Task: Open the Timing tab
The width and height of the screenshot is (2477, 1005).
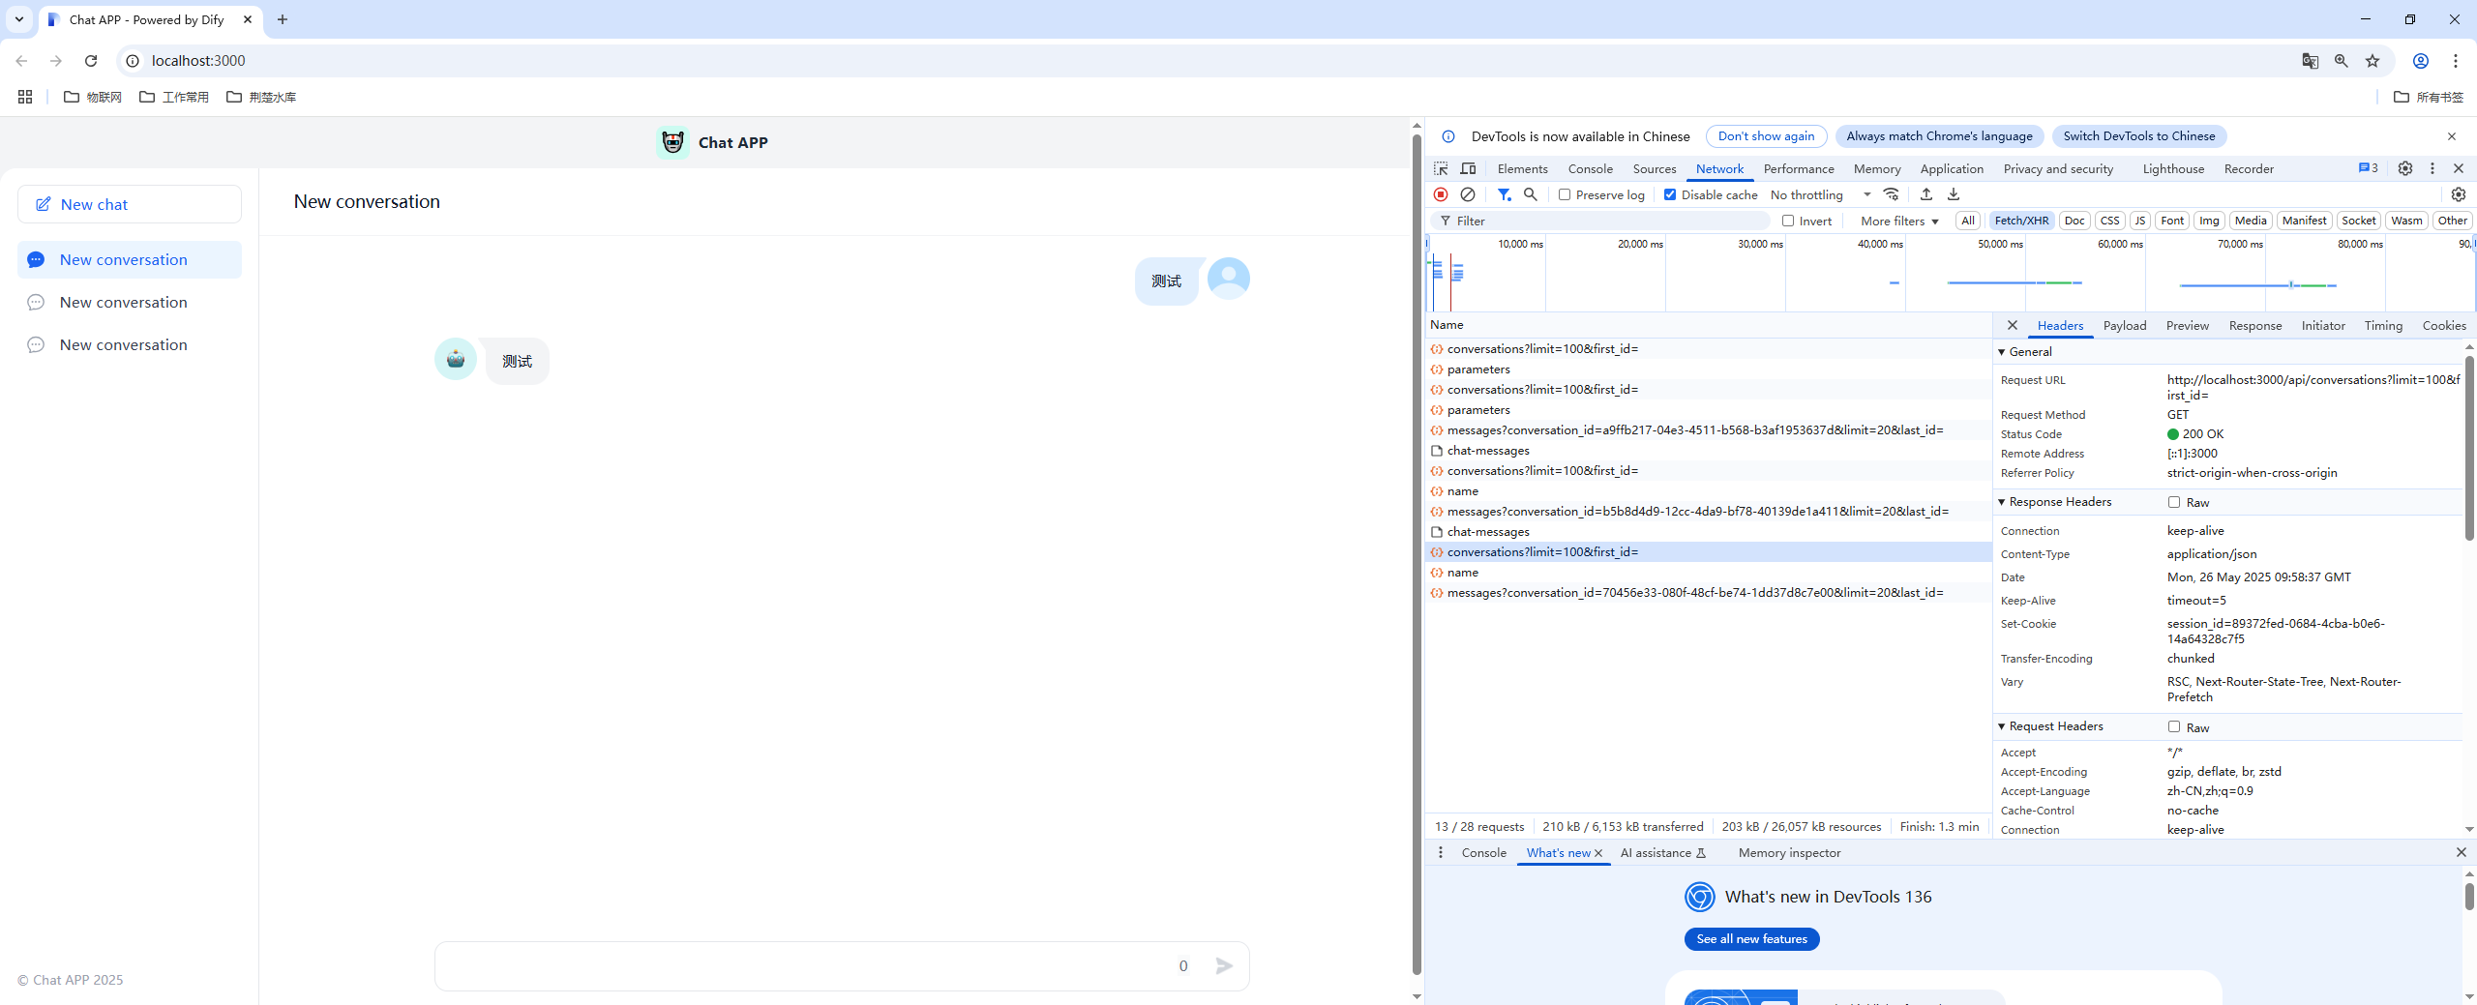Action: tap(2383, 325)
